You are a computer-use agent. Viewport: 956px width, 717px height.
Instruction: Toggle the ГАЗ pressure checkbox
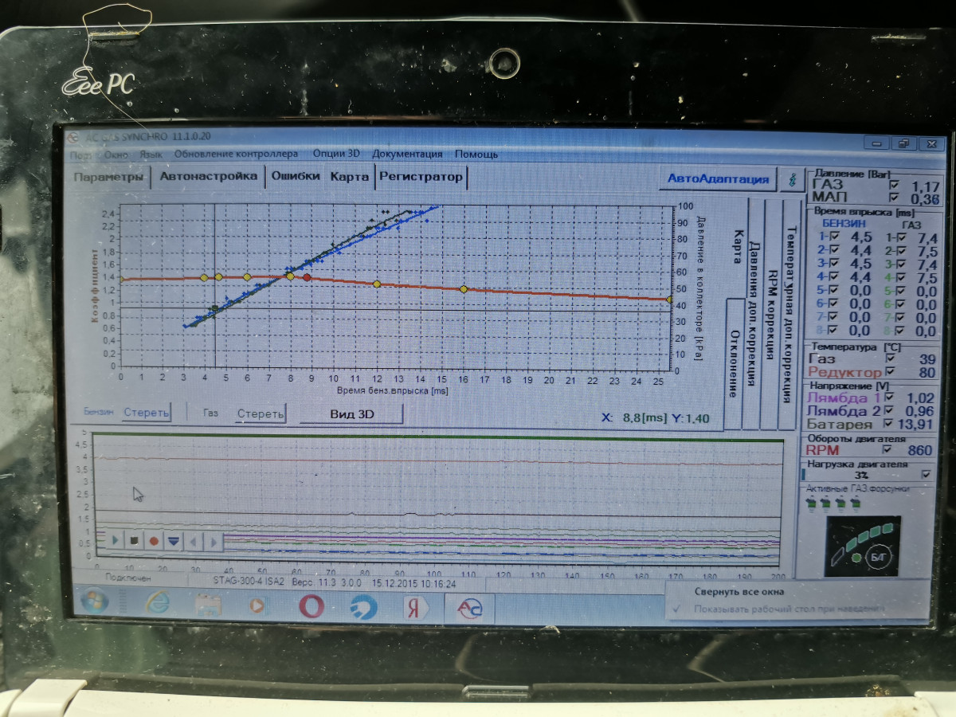pos(893,185)
